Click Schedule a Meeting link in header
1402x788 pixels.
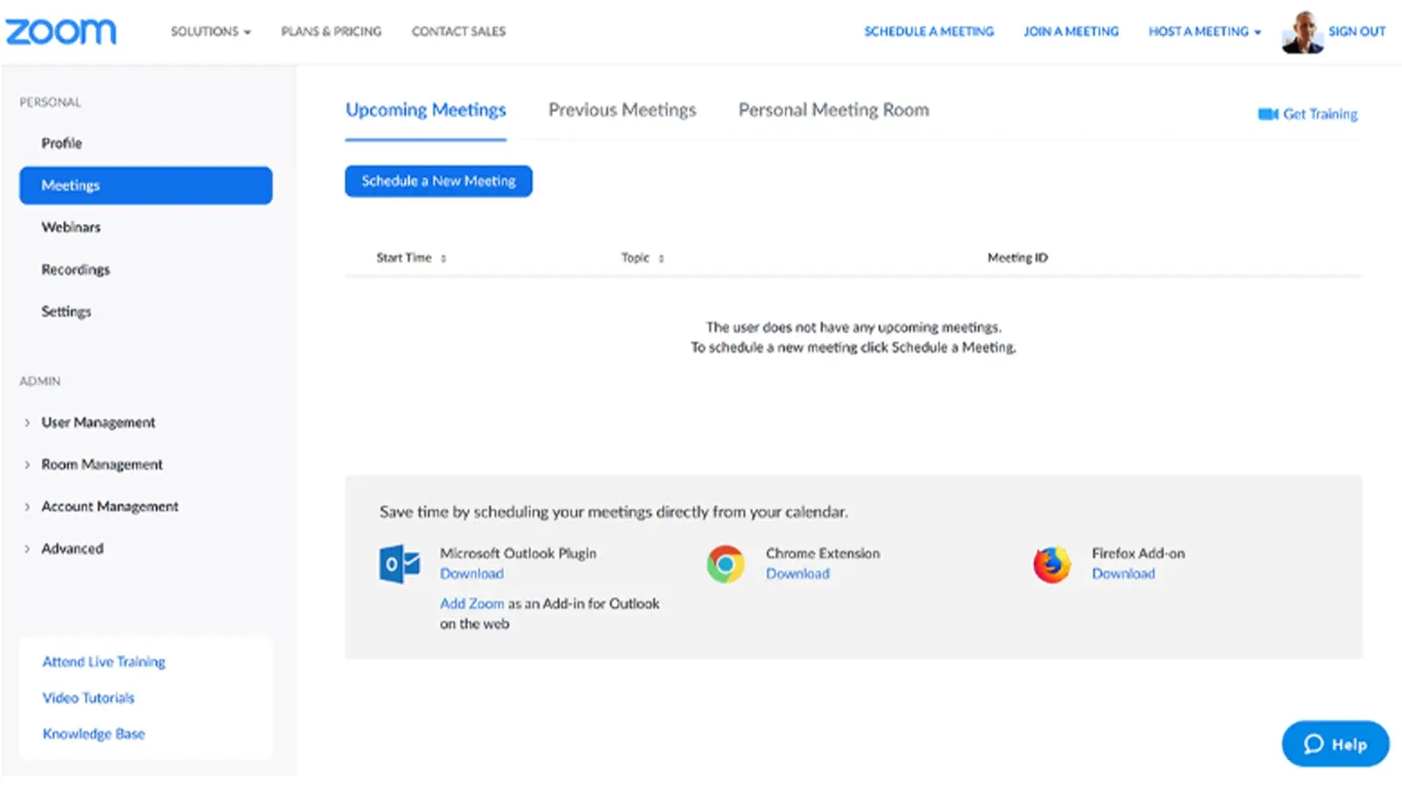(x=929, y=32)
